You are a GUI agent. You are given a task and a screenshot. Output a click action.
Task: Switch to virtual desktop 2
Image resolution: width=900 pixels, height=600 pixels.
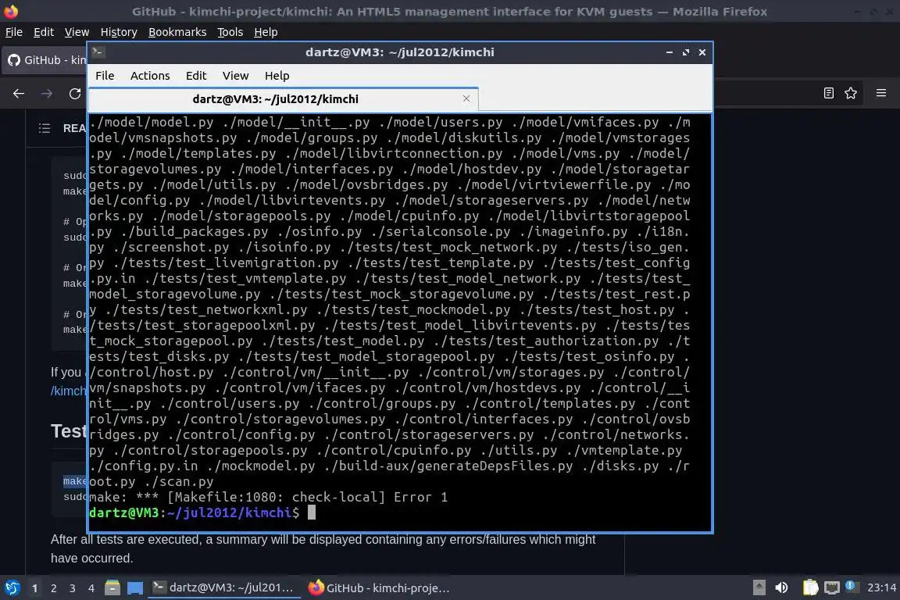coord(54,588)
